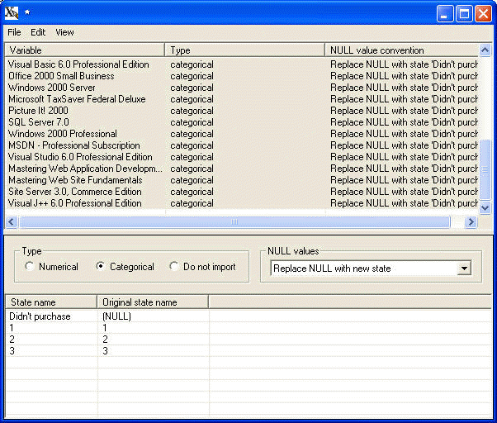Expand the NULL values dropdown

pyautogui.click(x=463, y=269)
